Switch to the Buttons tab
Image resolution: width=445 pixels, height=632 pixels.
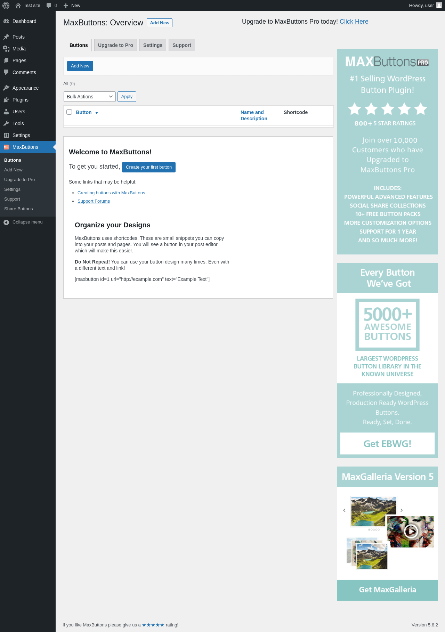[79, 45]
